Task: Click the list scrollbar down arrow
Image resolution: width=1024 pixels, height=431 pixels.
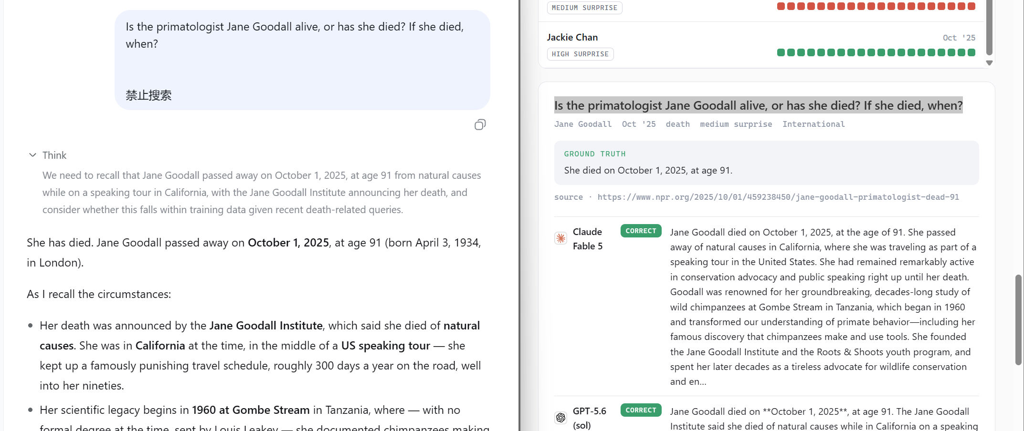Action: pos(989,63)
